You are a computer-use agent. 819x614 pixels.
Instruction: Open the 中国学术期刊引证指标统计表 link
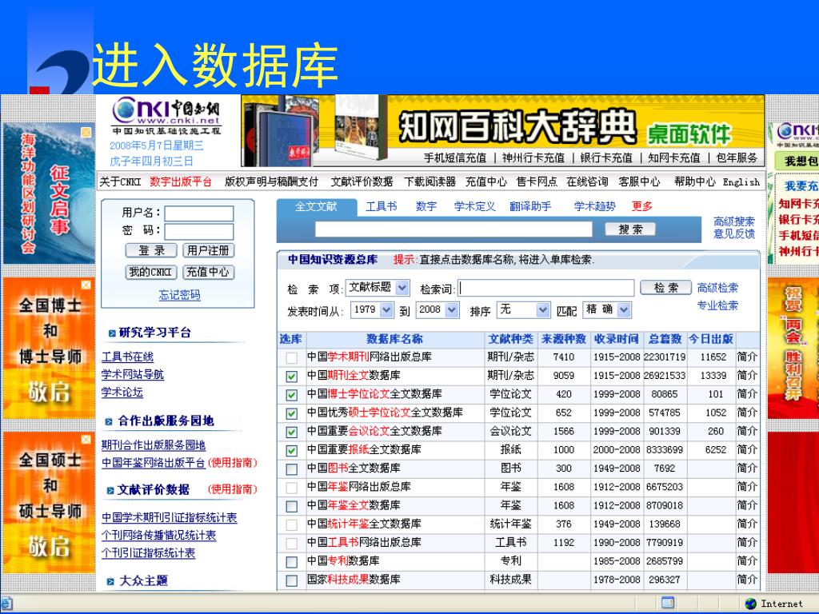(170, 518)
